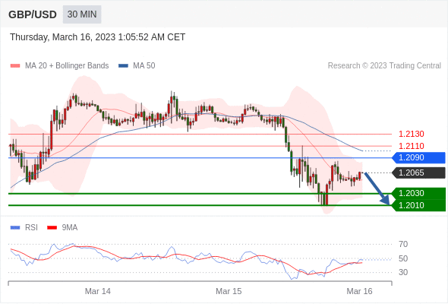The width and height of the screenshot is (448, 304).
Task: Click the 'Mar 15' date axis label
Action: click(x=229, y=291)
